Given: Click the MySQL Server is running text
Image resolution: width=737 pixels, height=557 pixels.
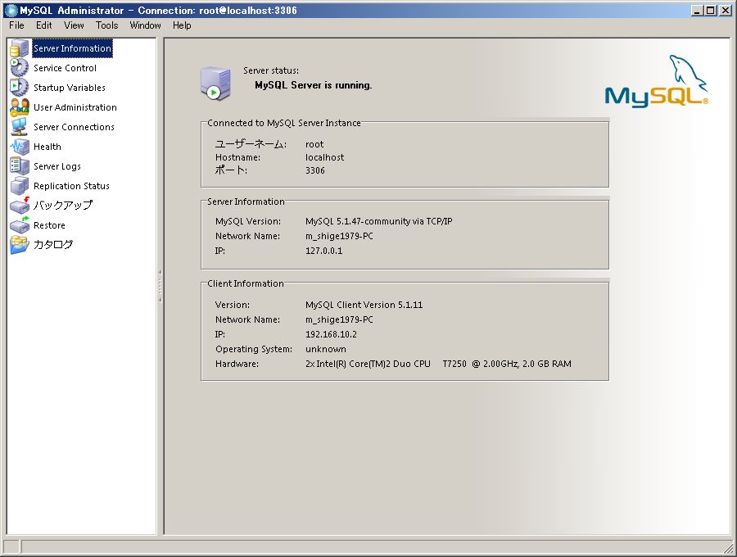Looking at the screenshot, I should 313,85.
